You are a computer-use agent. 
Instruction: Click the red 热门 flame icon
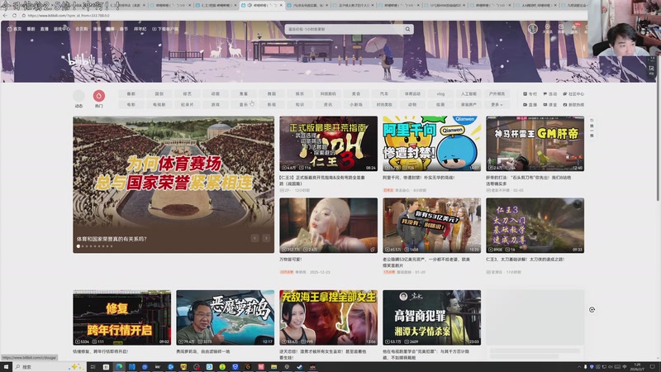click(x=98, y=96)
